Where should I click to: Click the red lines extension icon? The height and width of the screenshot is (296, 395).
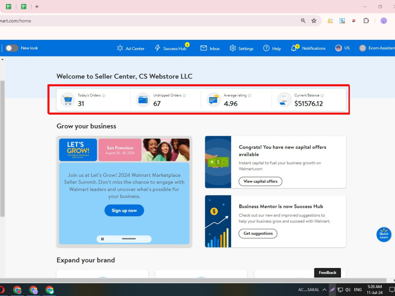[x=354, y=21]
